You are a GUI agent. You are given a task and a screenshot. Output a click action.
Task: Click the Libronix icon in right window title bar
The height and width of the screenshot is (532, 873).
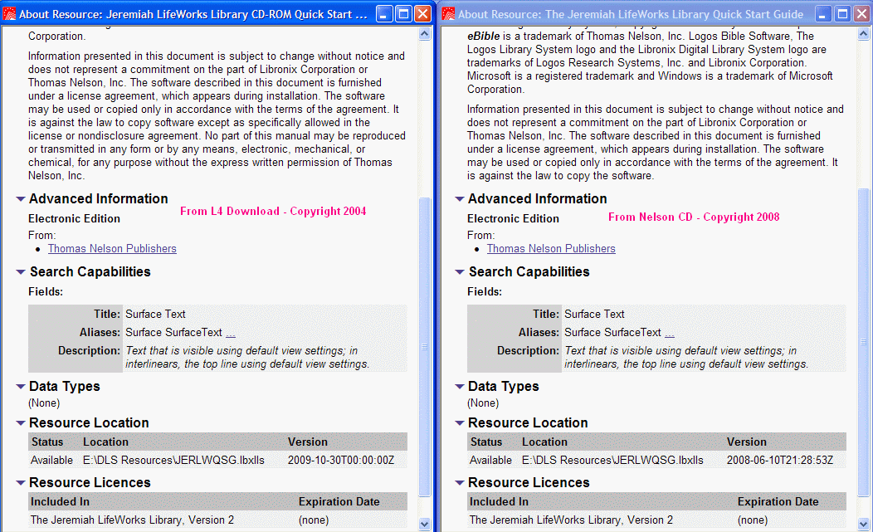(x=448, y=14)
